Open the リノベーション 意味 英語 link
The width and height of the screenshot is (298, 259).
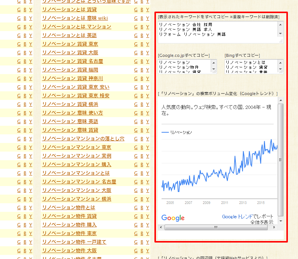70,121
